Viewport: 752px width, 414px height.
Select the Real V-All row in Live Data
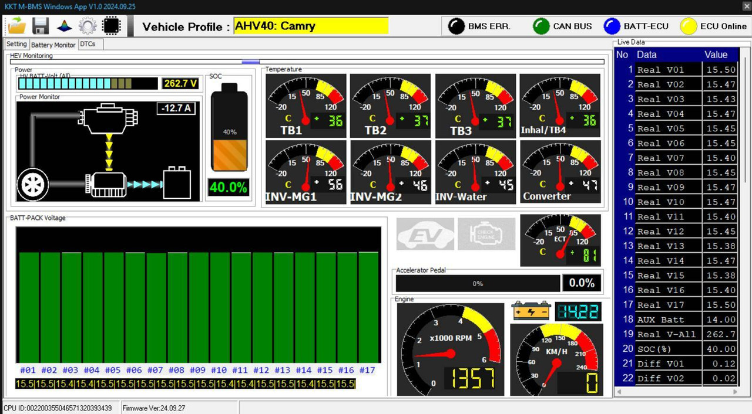(x=676, y=334)
